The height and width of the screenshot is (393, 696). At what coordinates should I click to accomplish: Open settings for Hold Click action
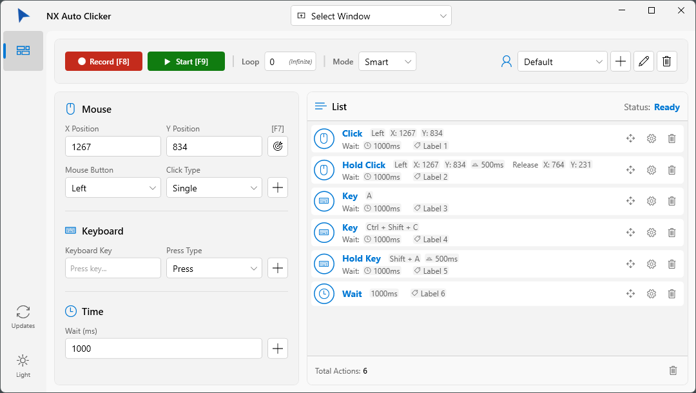[651, 170]
